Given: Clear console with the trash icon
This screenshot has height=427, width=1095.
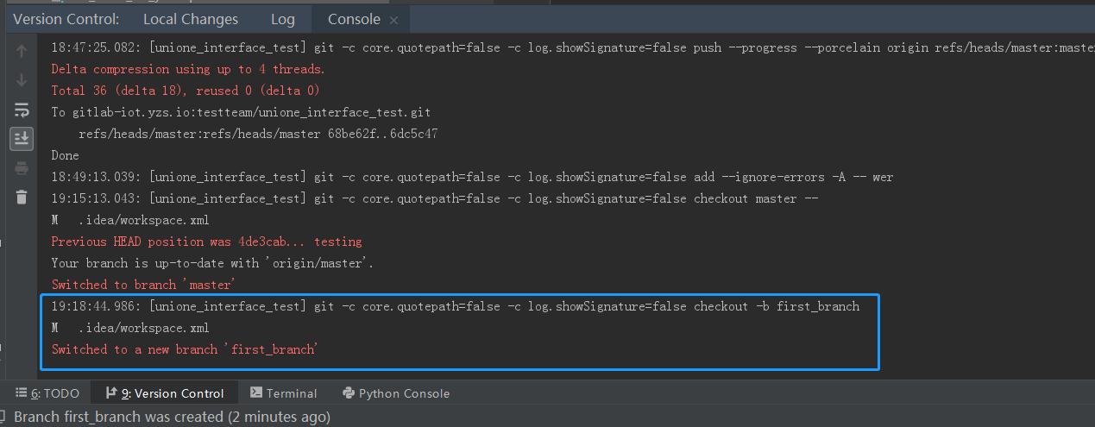Looking at the screenshot, I should [22, 198].
